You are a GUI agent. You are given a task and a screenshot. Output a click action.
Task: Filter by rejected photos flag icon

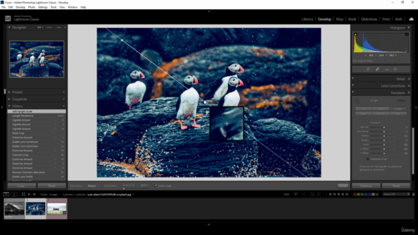[304, 195]
